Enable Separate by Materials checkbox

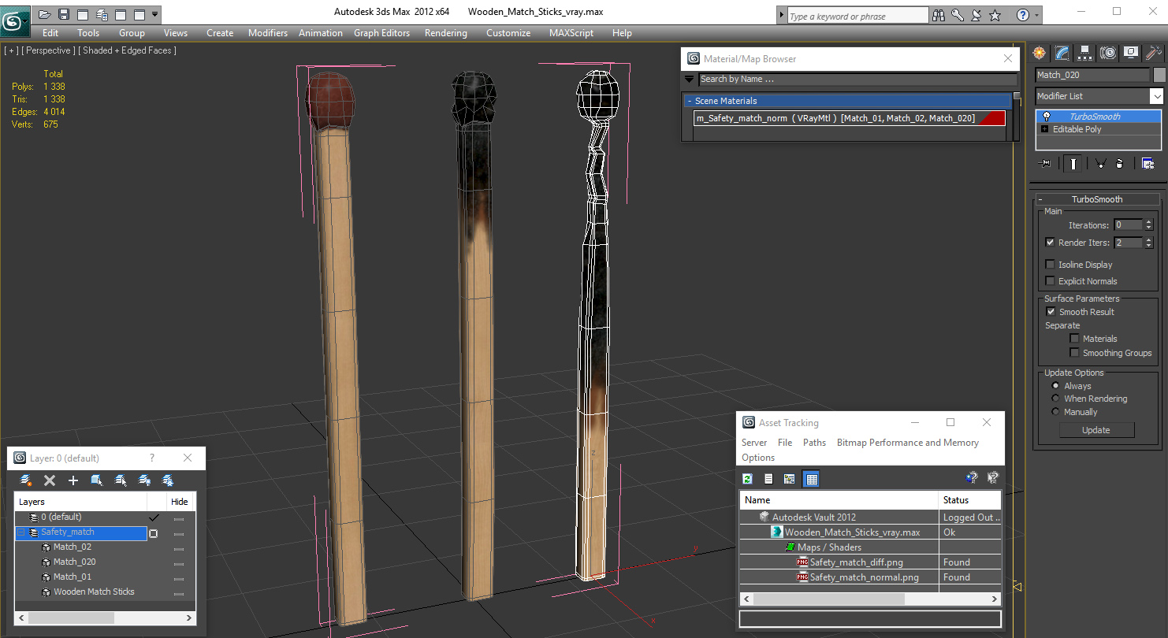click(x=1074, y=339)
